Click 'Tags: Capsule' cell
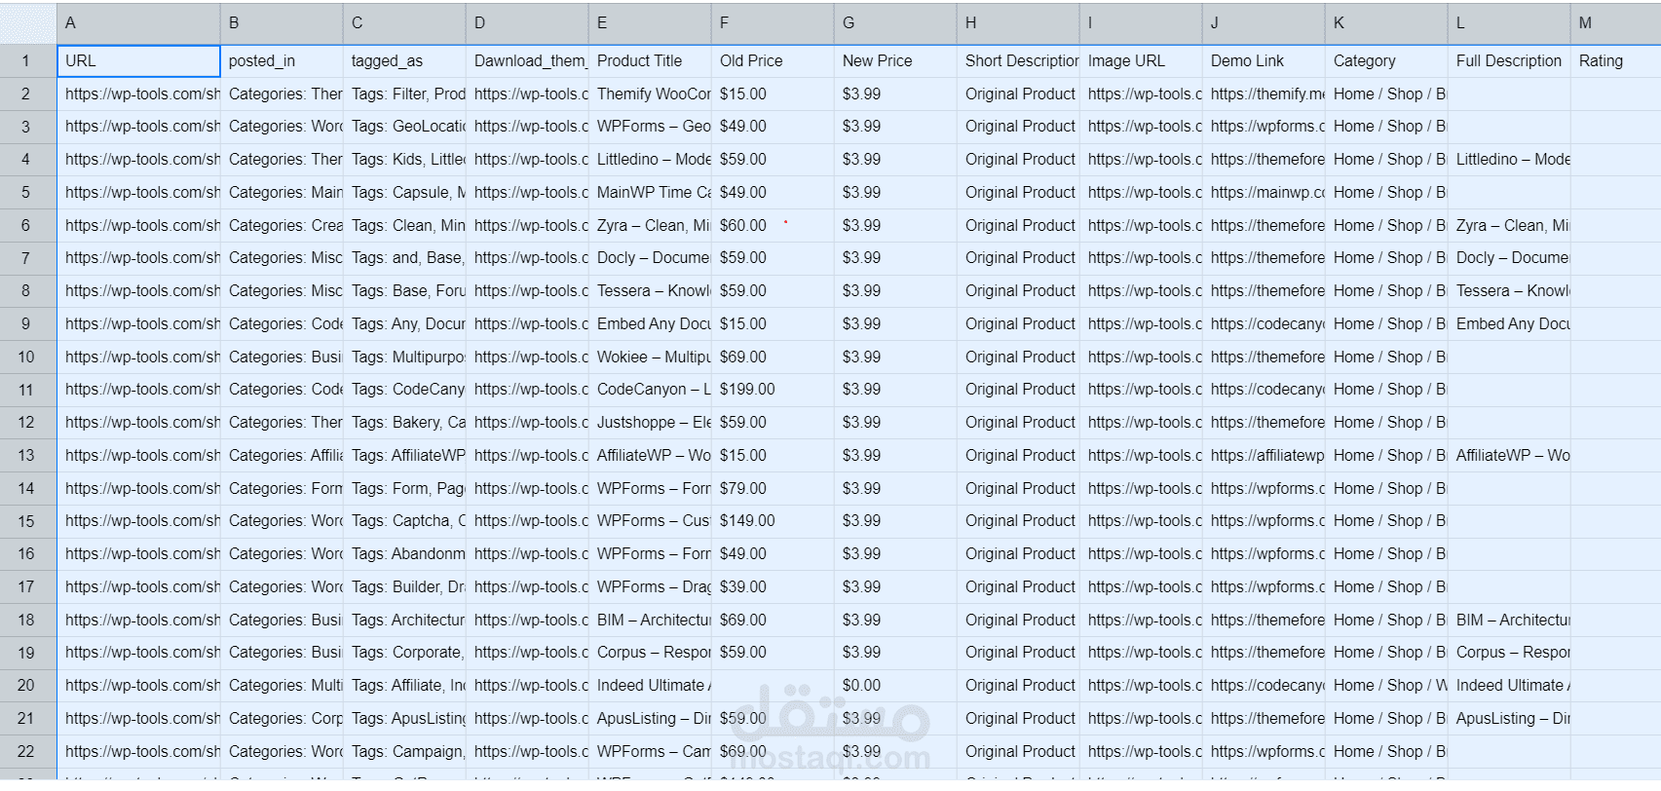1661x791 pixels. [404, 192]
